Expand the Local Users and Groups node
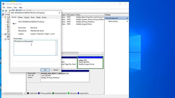 click(5, 27)
